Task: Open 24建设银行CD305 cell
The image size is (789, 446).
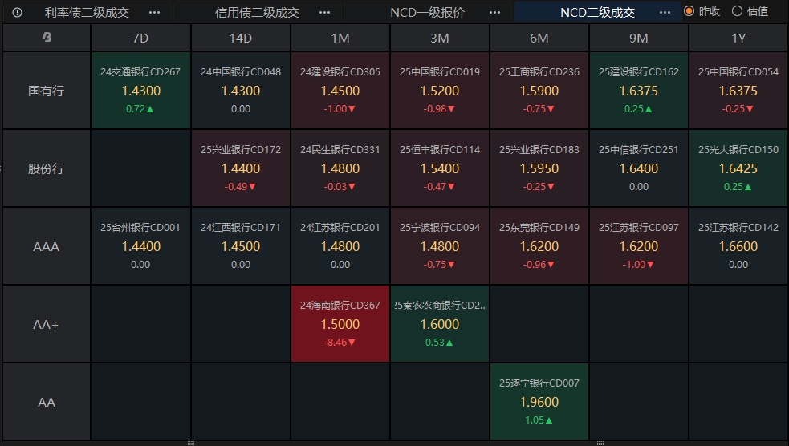Action: (340, 91)
